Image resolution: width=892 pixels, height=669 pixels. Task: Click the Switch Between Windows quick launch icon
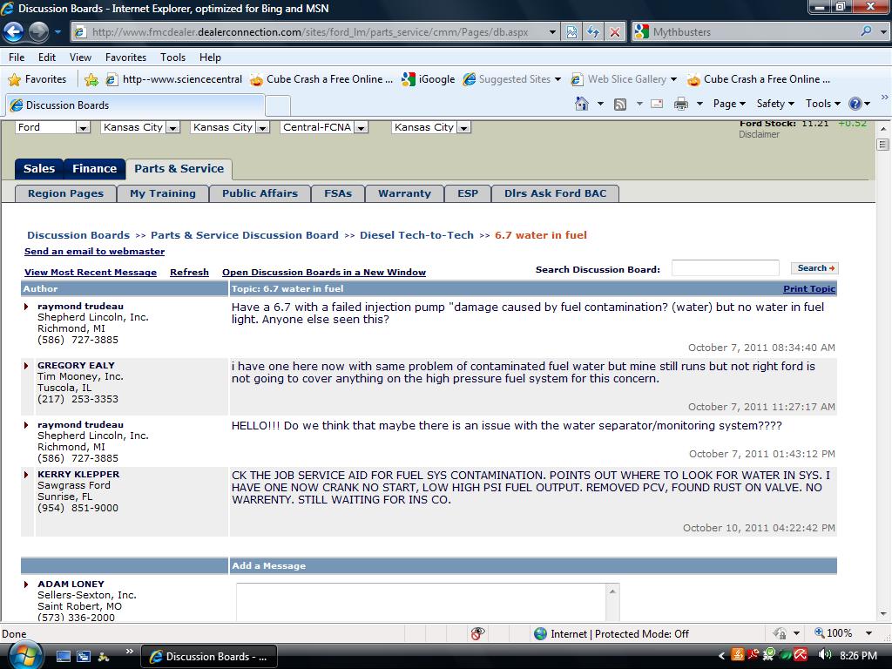(84, 657)
